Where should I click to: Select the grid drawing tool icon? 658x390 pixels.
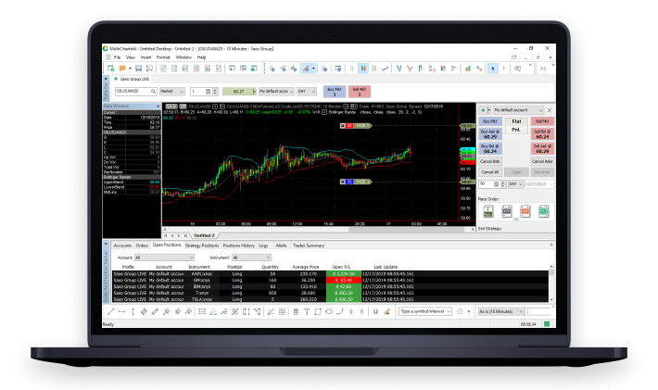pyautogui.click(x=283, y=311)
